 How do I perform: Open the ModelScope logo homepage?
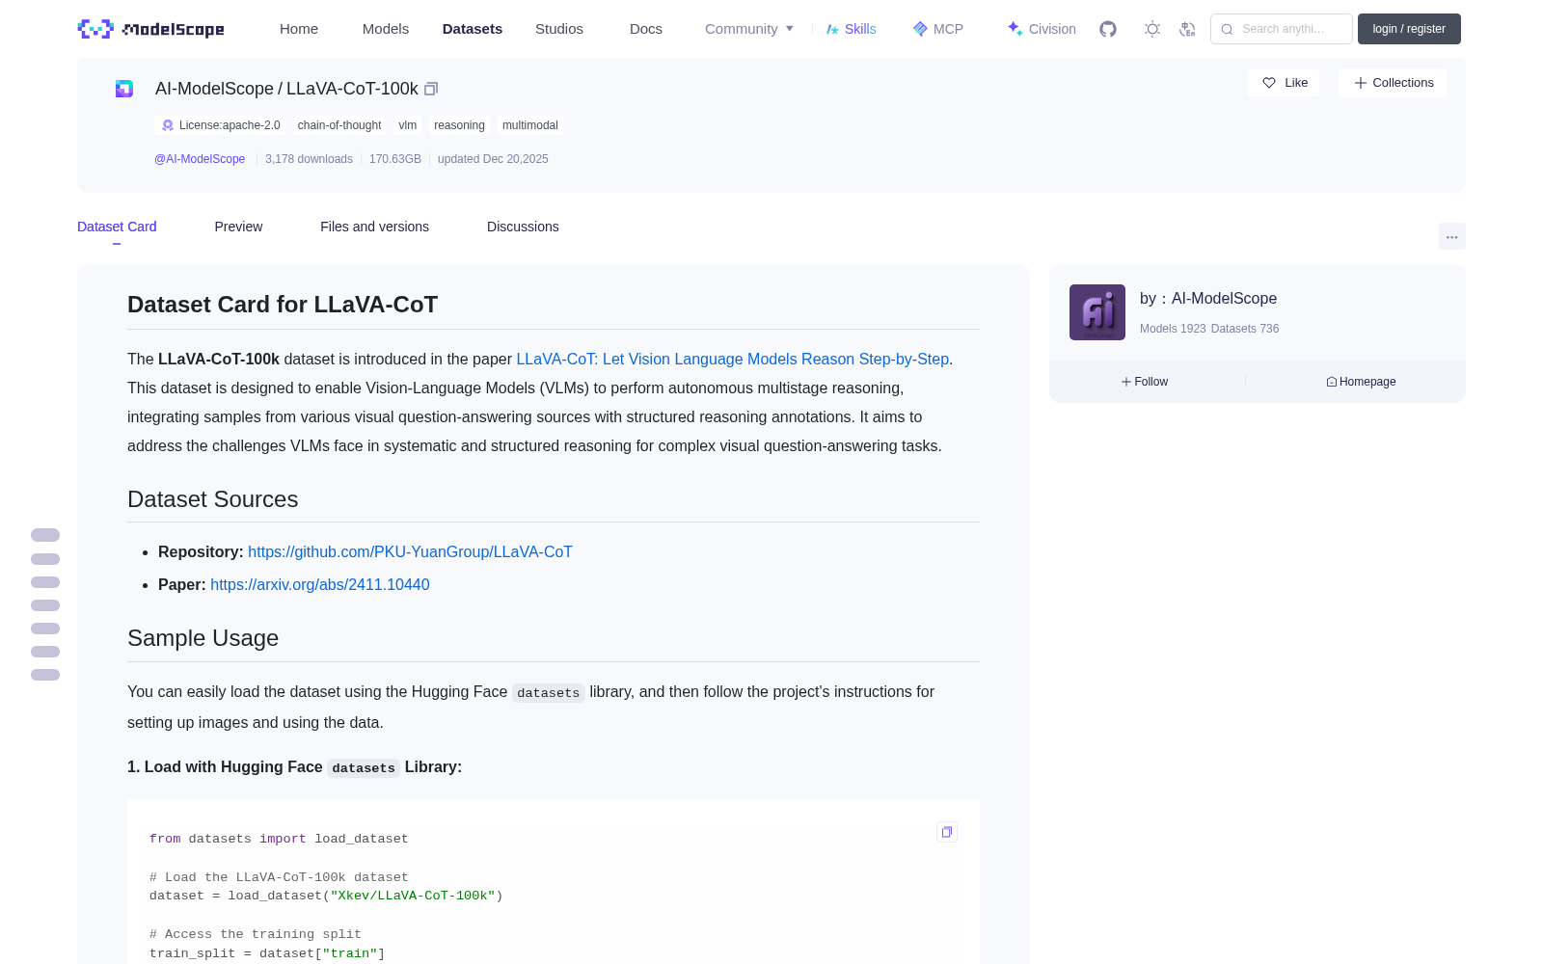coord(150,29)
